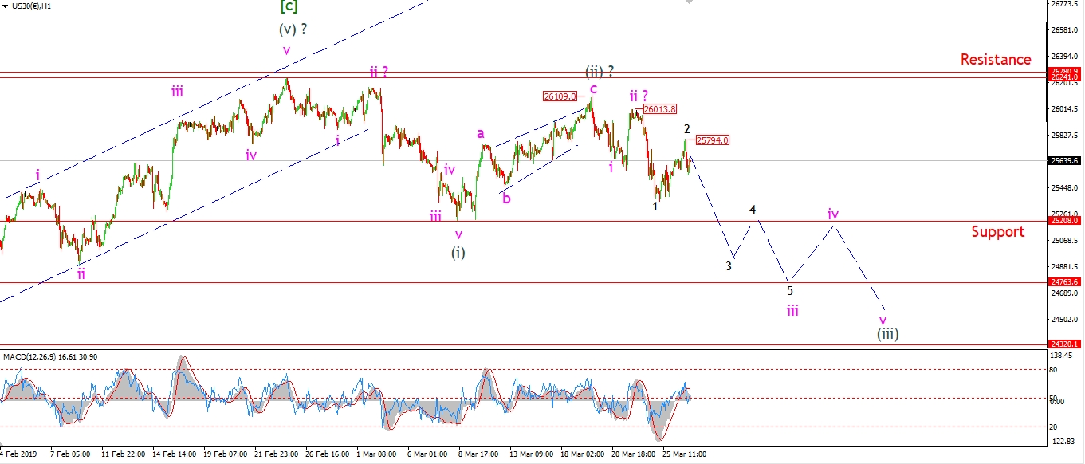1085x464 pixels.
Task: Select the 26109.0 price tag
Action: coord(560,96)
